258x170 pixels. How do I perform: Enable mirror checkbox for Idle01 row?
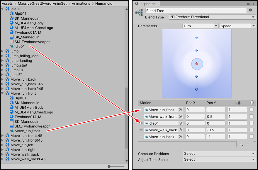[x=252, y=123]
